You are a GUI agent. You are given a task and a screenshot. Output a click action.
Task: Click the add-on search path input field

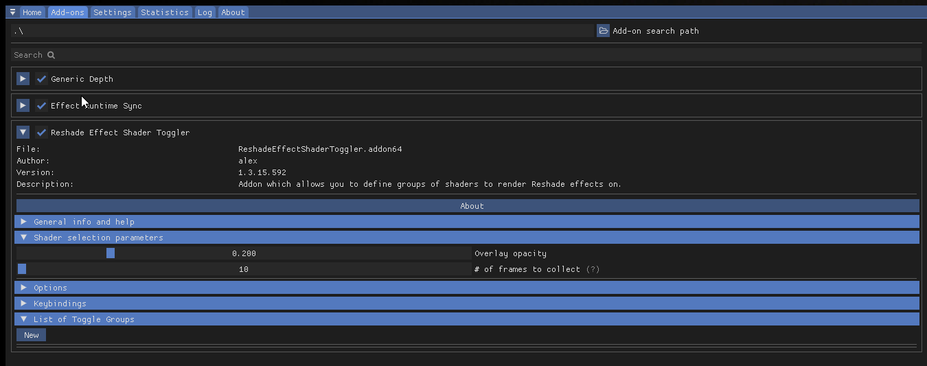point(302,31)
